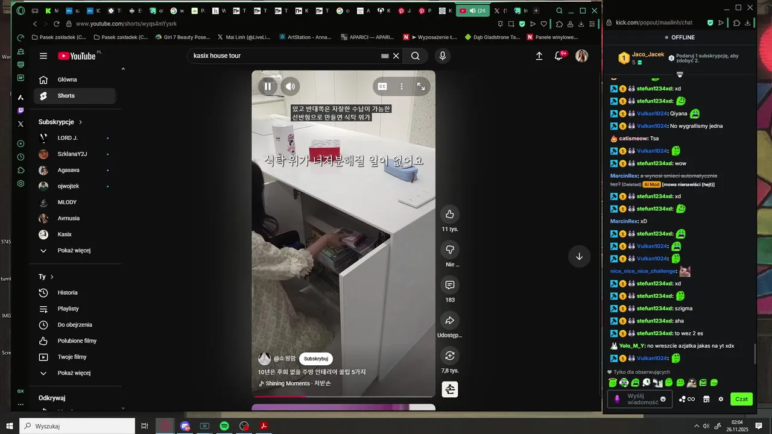
Task: Click the YouTube search magnifier button
Action: (416, 56)
